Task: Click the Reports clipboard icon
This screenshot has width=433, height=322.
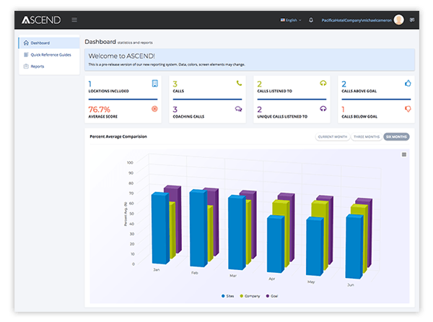Action: 26,66
